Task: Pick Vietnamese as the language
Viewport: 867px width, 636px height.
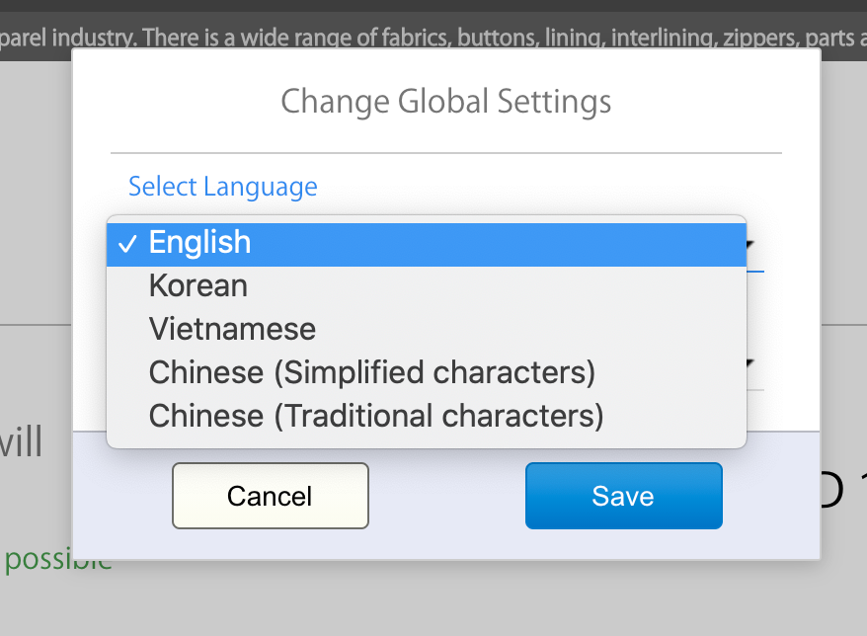Action: [427, 330]
